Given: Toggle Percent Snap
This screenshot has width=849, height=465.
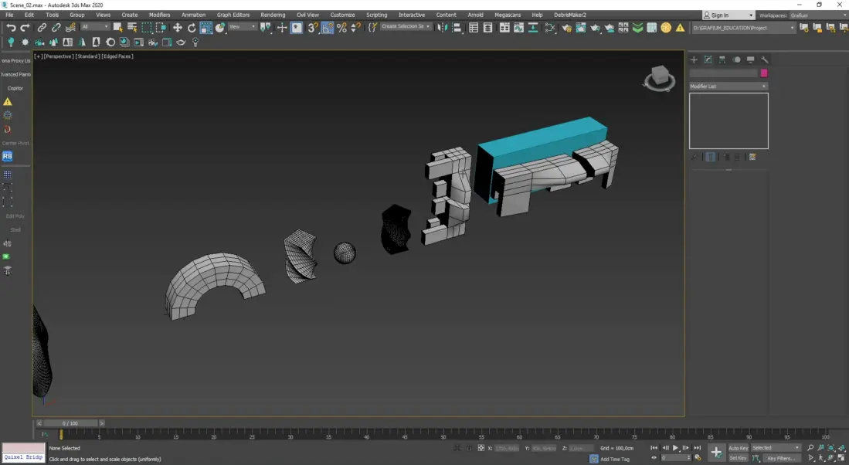Looking at the screenshot, I should click(341, 28).
